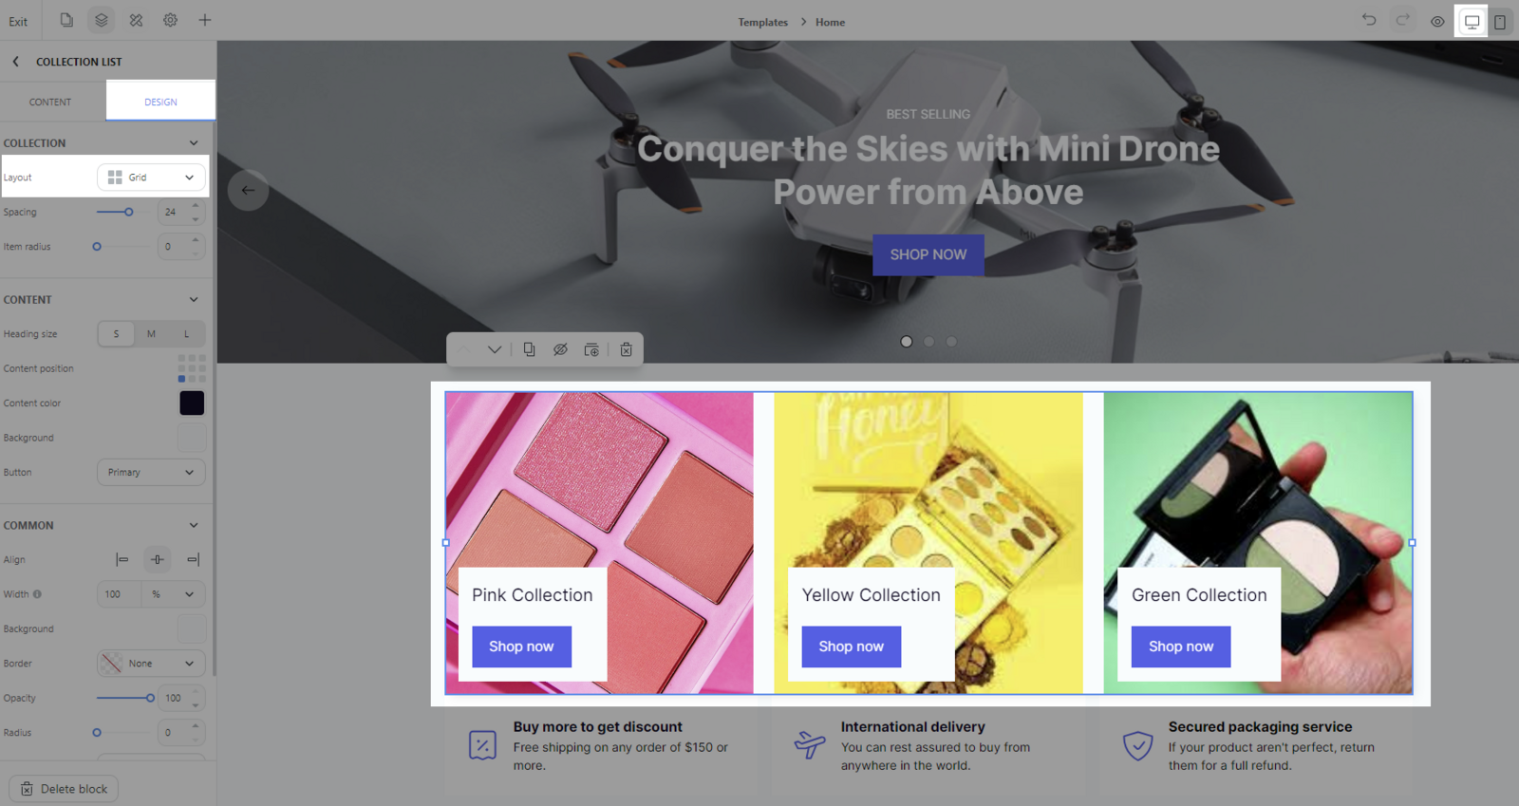The height and width of the screenshot is (806, 1519).
Task: Delete the block using floating toolbar trash icon
Action: (627, 349)
